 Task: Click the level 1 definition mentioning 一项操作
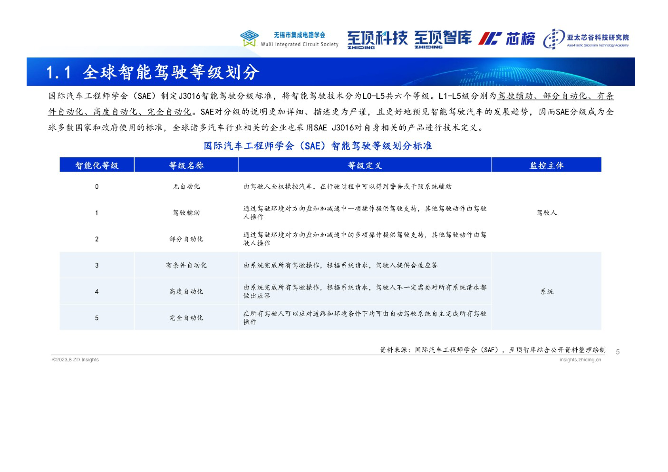365,212
